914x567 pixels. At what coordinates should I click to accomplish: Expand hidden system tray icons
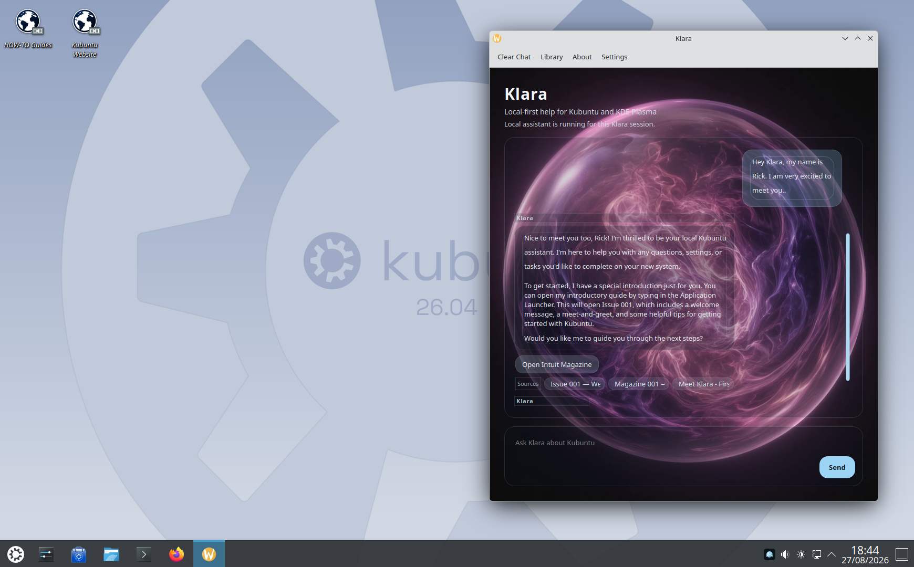(x=832, y=554)
